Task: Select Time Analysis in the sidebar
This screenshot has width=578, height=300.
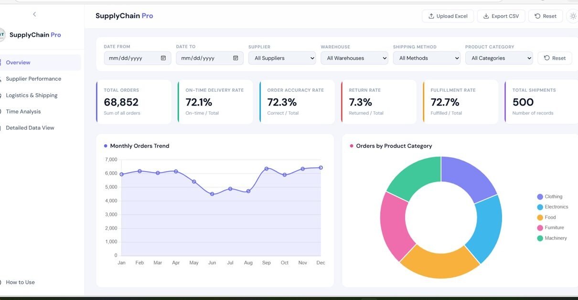Action: click(23, 112)
